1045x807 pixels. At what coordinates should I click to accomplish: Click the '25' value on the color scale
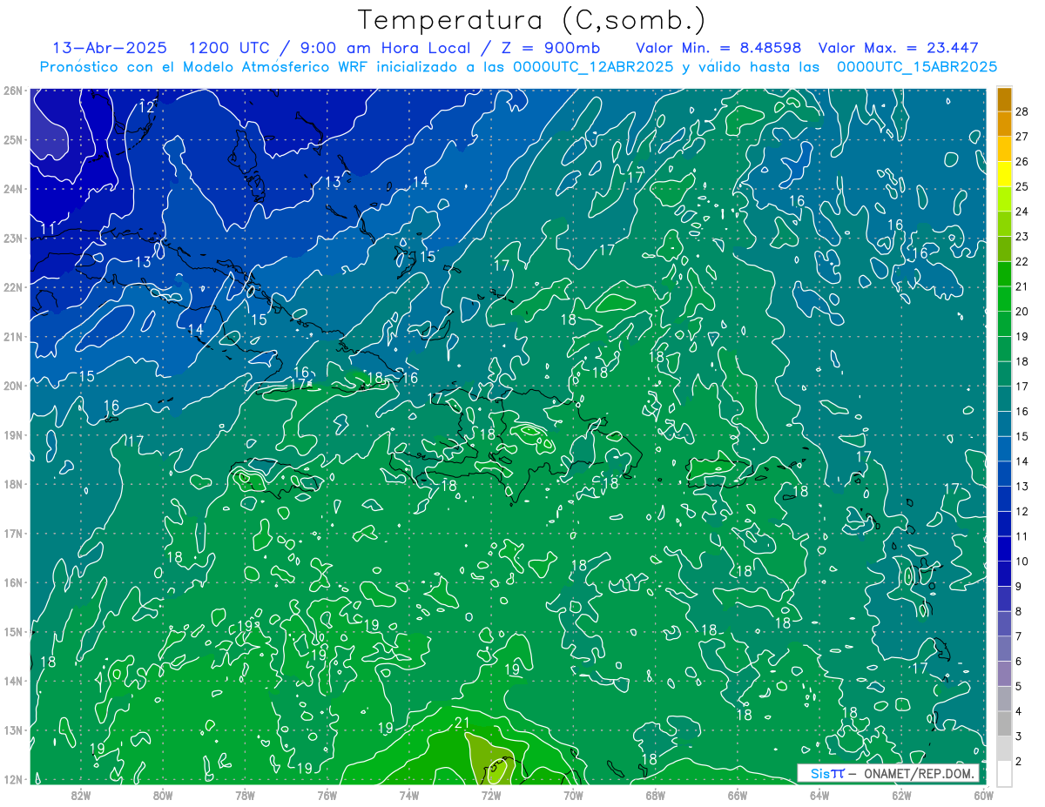coord(1022,186)
